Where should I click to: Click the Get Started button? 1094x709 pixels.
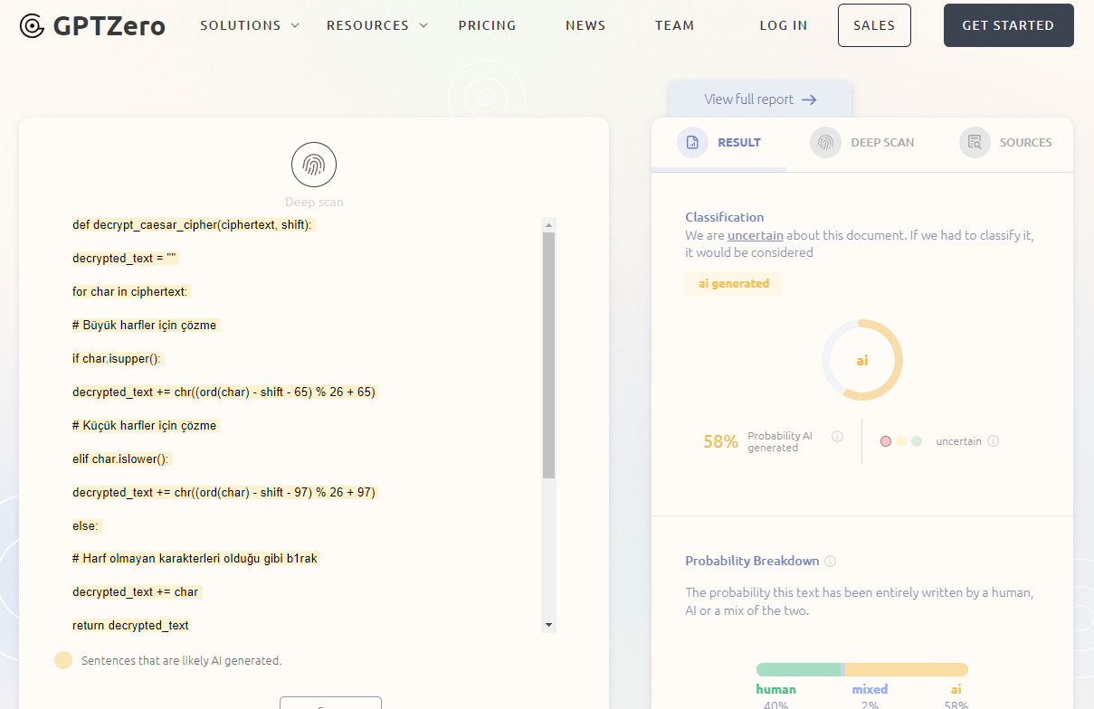pyautogui.click(x=1008, y=25)
